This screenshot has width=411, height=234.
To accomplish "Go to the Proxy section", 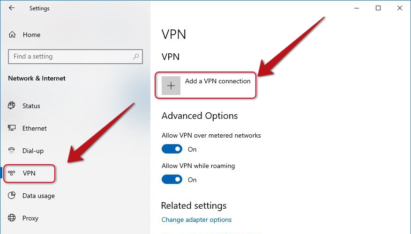I will (30, 218).
